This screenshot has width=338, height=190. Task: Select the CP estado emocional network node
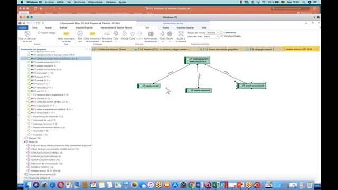point(199,90)
